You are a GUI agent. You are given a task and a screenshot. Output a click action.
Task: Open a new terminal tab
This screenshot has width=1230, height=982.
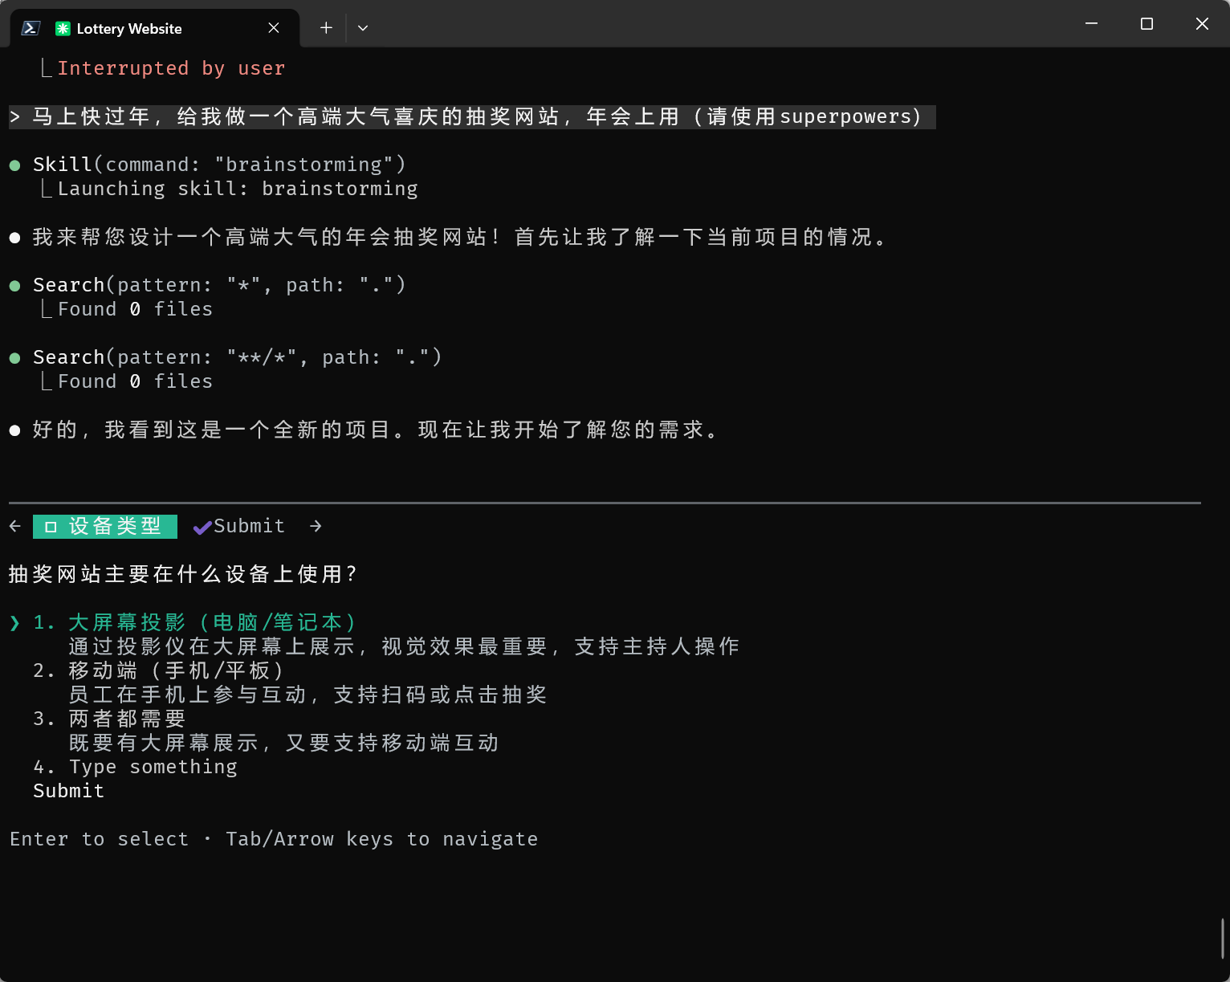pos(326,28)
